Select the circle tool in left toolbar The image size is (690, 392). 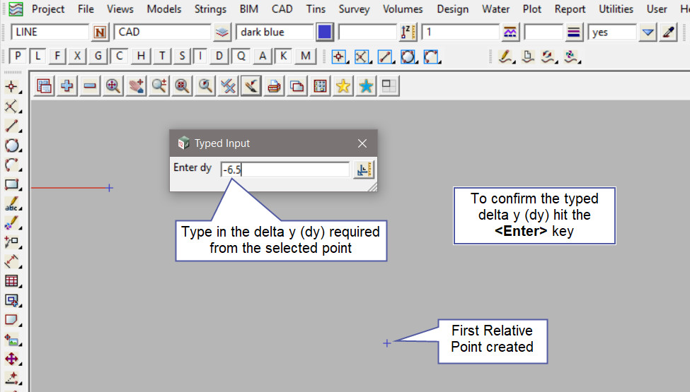[11, 146]
